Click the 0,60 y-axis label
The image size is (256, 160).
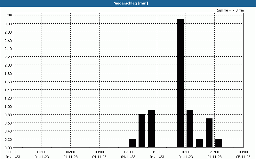8,123
